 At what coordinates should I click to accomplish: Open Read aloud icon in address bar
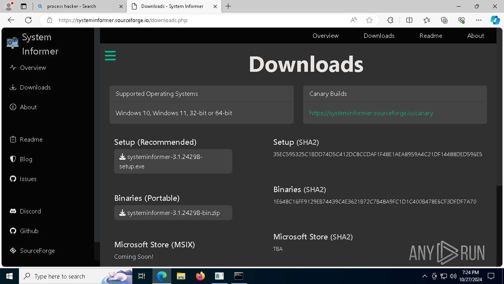(x=354, y=20)
